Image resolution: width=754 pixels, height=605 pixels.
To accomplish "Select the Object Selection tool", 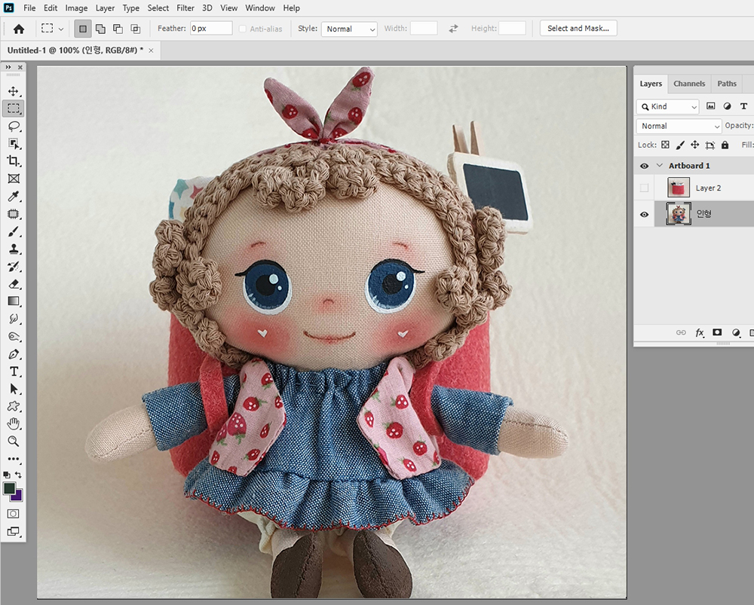I will (x=14, y=144).
